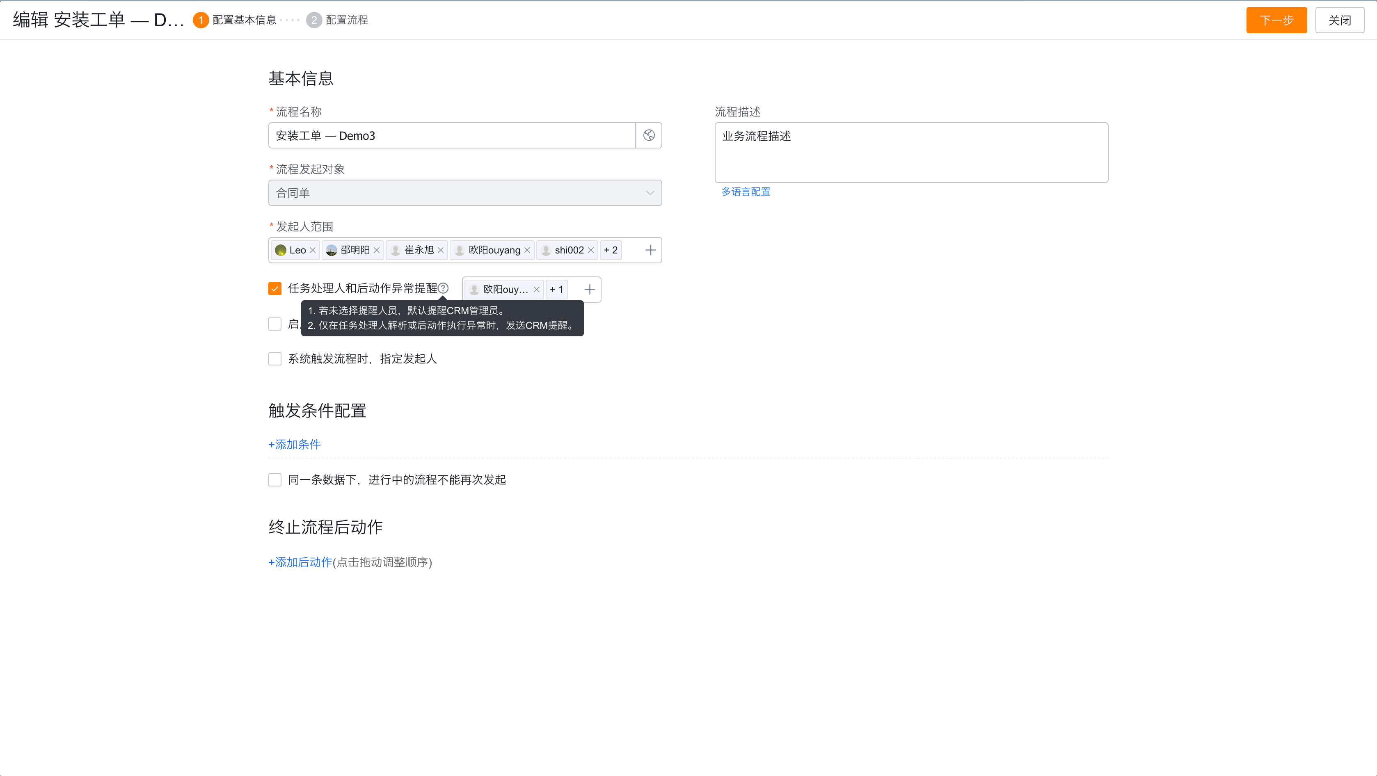The height and width of the screenshot is (776, 1377).
Task: Click the globe icon beside process name
Action: (648, 135)
